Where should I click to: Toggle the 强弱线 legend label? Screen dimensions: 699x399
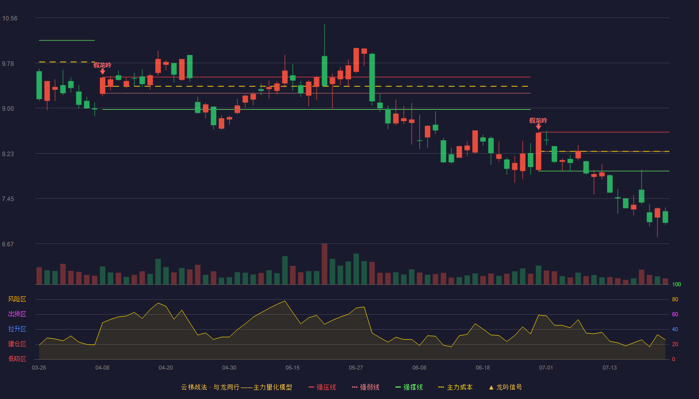click(x=369, y=387)
